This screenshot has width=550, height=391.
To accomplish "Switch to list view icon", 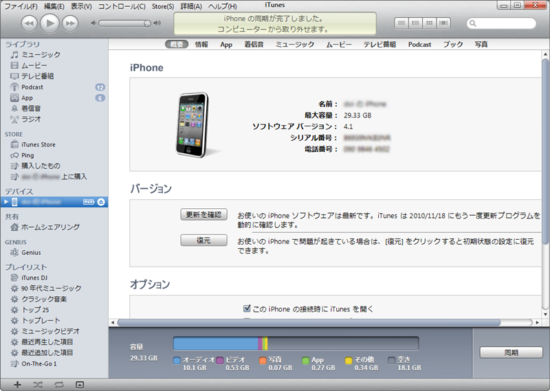I will 401,23.
